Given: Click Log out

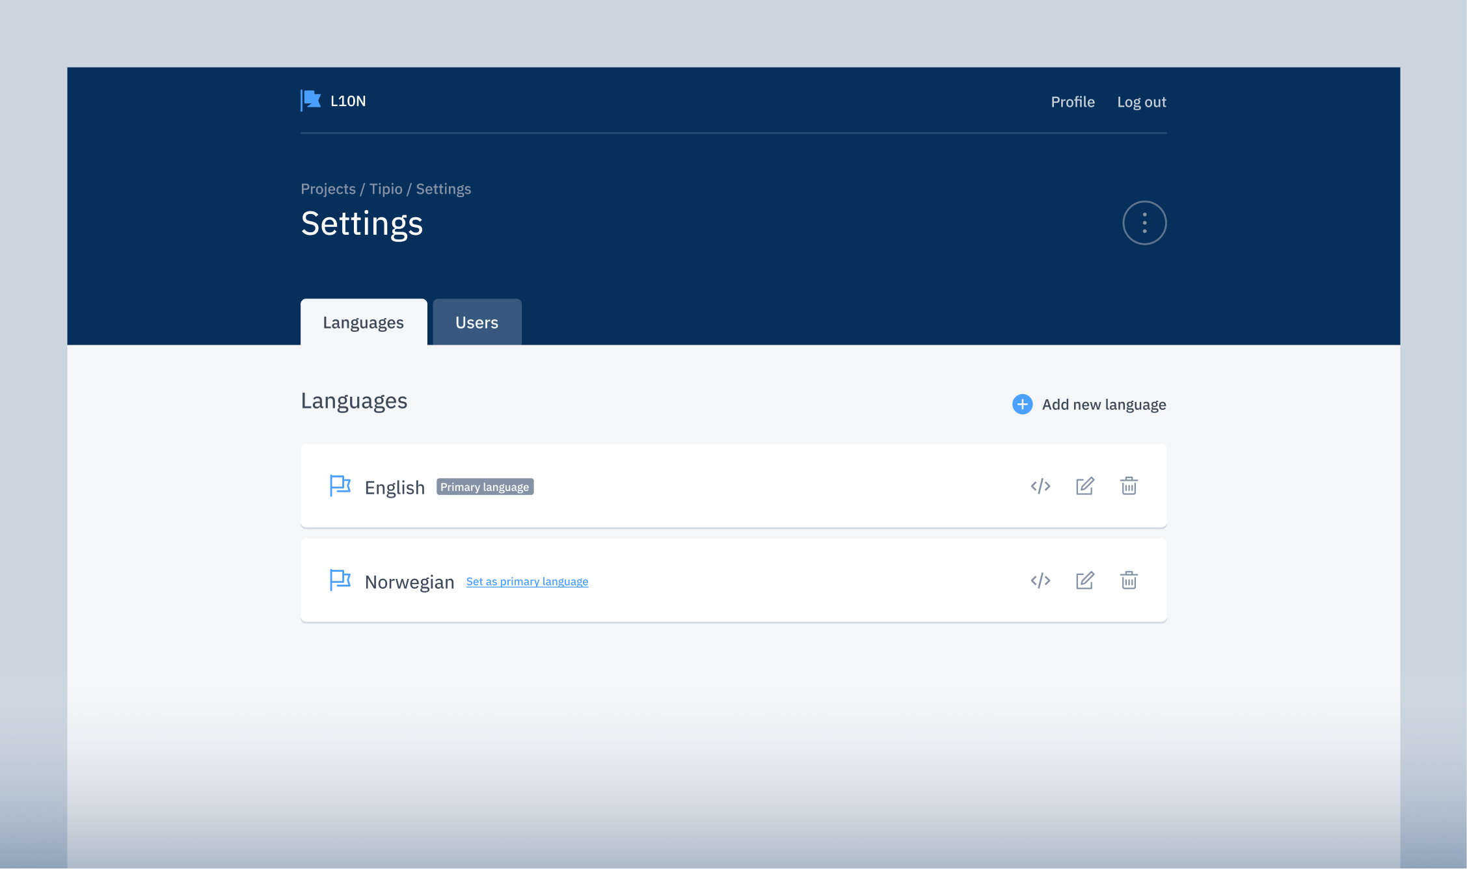Looking at the screenshot, I should pyautogui.click(x=1141, y=102).
